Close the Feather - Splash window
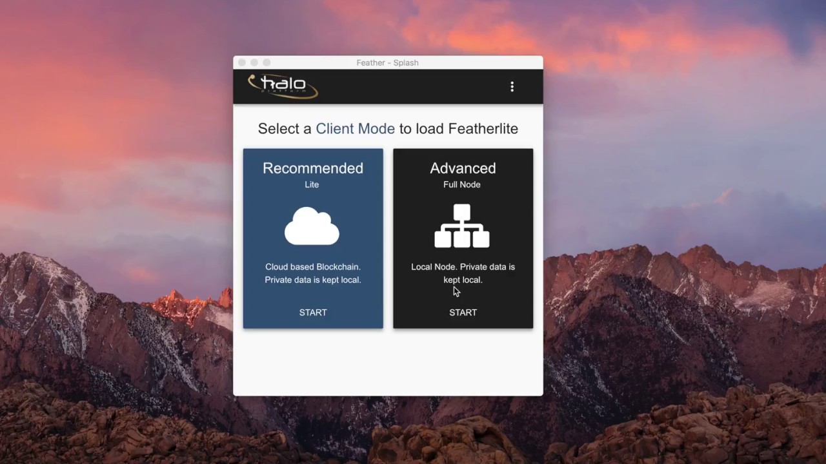Image resolution: width=826 pixels, height=464 pixels. click(x=242, y=63)
